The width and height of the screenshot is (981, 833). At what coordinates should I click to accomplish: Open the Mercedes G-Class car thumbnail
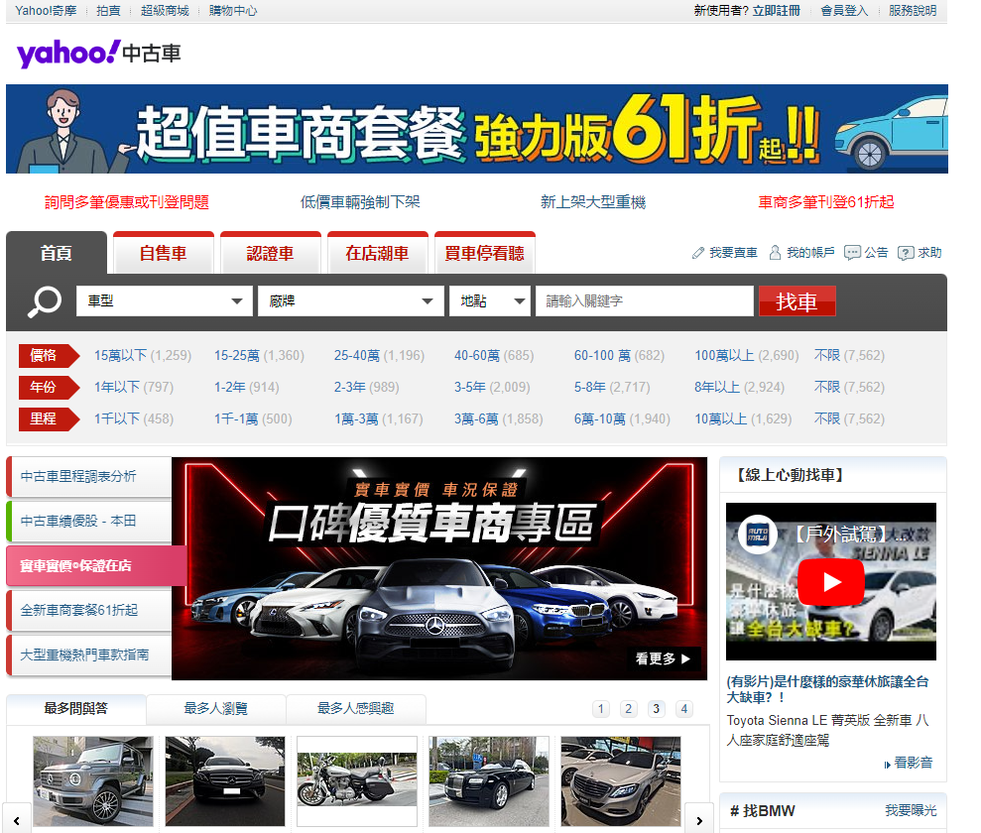(92, 781)
